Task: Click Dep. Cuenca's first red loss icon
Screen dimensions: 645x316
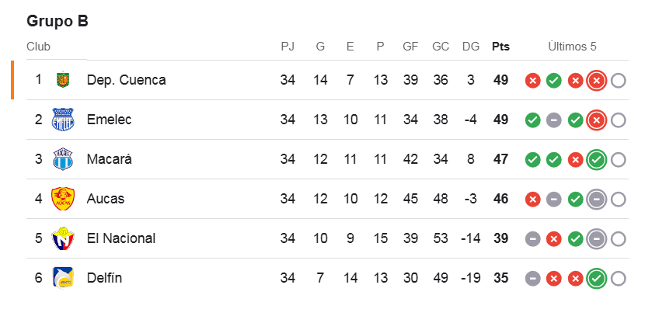Action: pos(532,80)
